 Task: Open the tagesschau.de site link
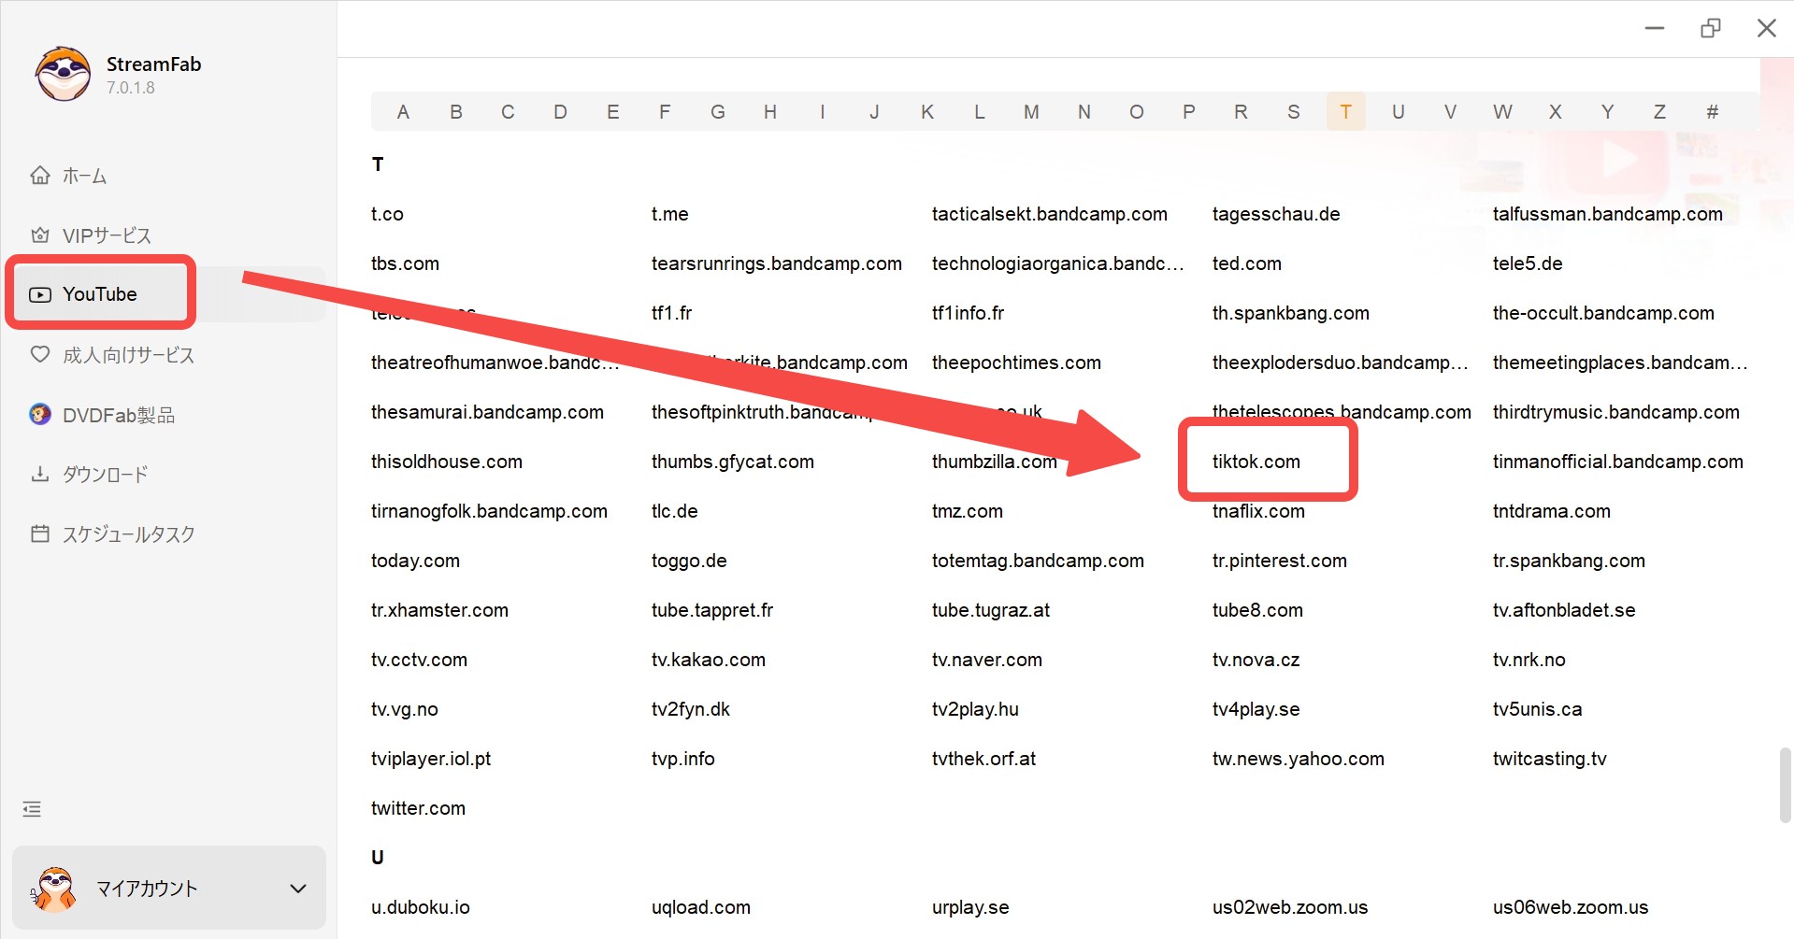pos(1275,214)
